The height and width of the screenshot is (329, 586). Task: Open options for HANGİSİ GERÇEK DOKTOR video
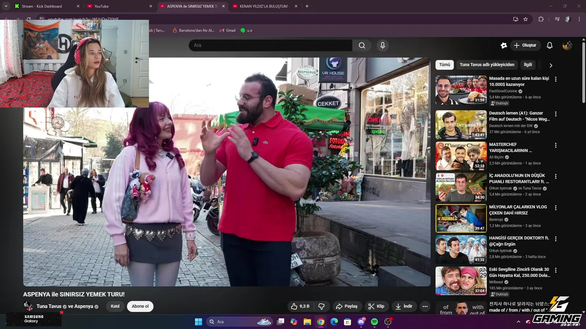pos(556,239)
